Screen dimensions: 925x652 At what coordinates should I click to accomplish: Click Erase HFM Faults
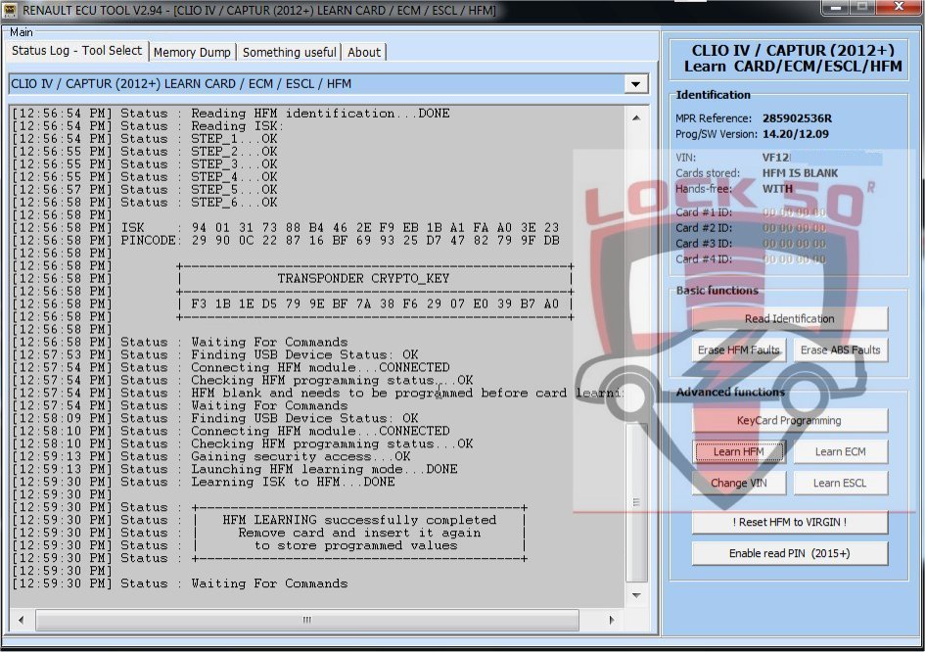click(739, 349)
